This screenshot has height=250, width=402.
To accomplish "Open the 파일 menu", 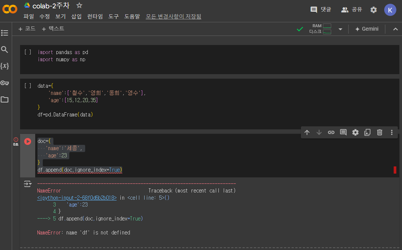I will tap(29, 16).
